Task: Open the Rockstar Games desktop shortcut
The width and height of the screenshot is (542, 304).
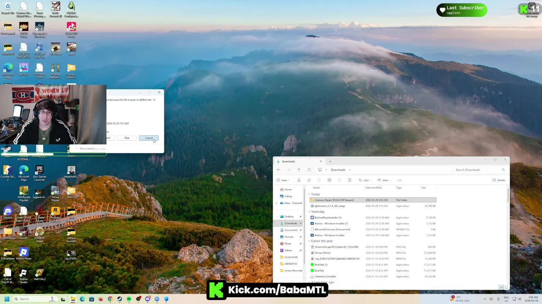Action: pyautogui.click(x=55, y=213)
